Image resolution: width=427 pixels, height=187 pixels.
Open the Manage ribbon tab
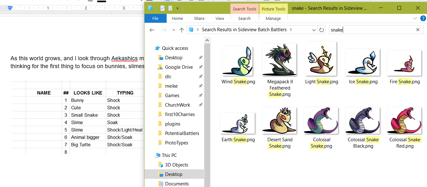(x=273, y=19)
